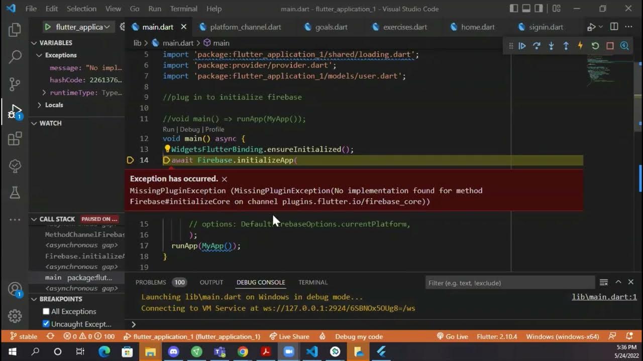Viewport: 643px width, 361px height.
Task: Split the editor to the right
Action: tap(614, 27)
